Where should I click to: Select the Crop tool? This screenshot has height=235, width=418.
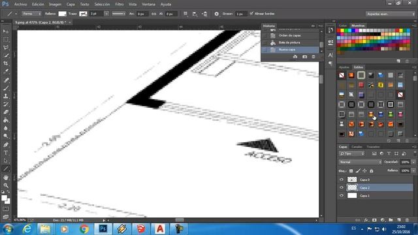click(6, 63)
